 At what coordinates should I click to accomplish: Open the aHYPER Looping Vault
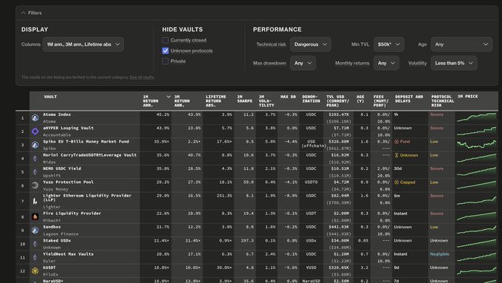click(69, 128)
